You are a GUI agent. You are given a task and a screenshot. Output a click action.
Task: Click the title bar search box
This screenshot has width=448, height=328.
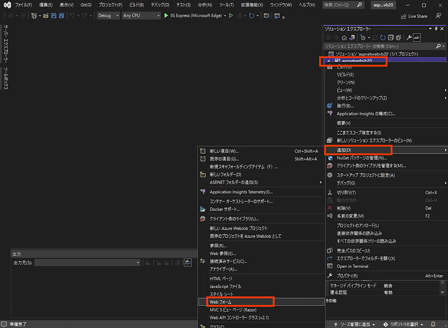343,5
